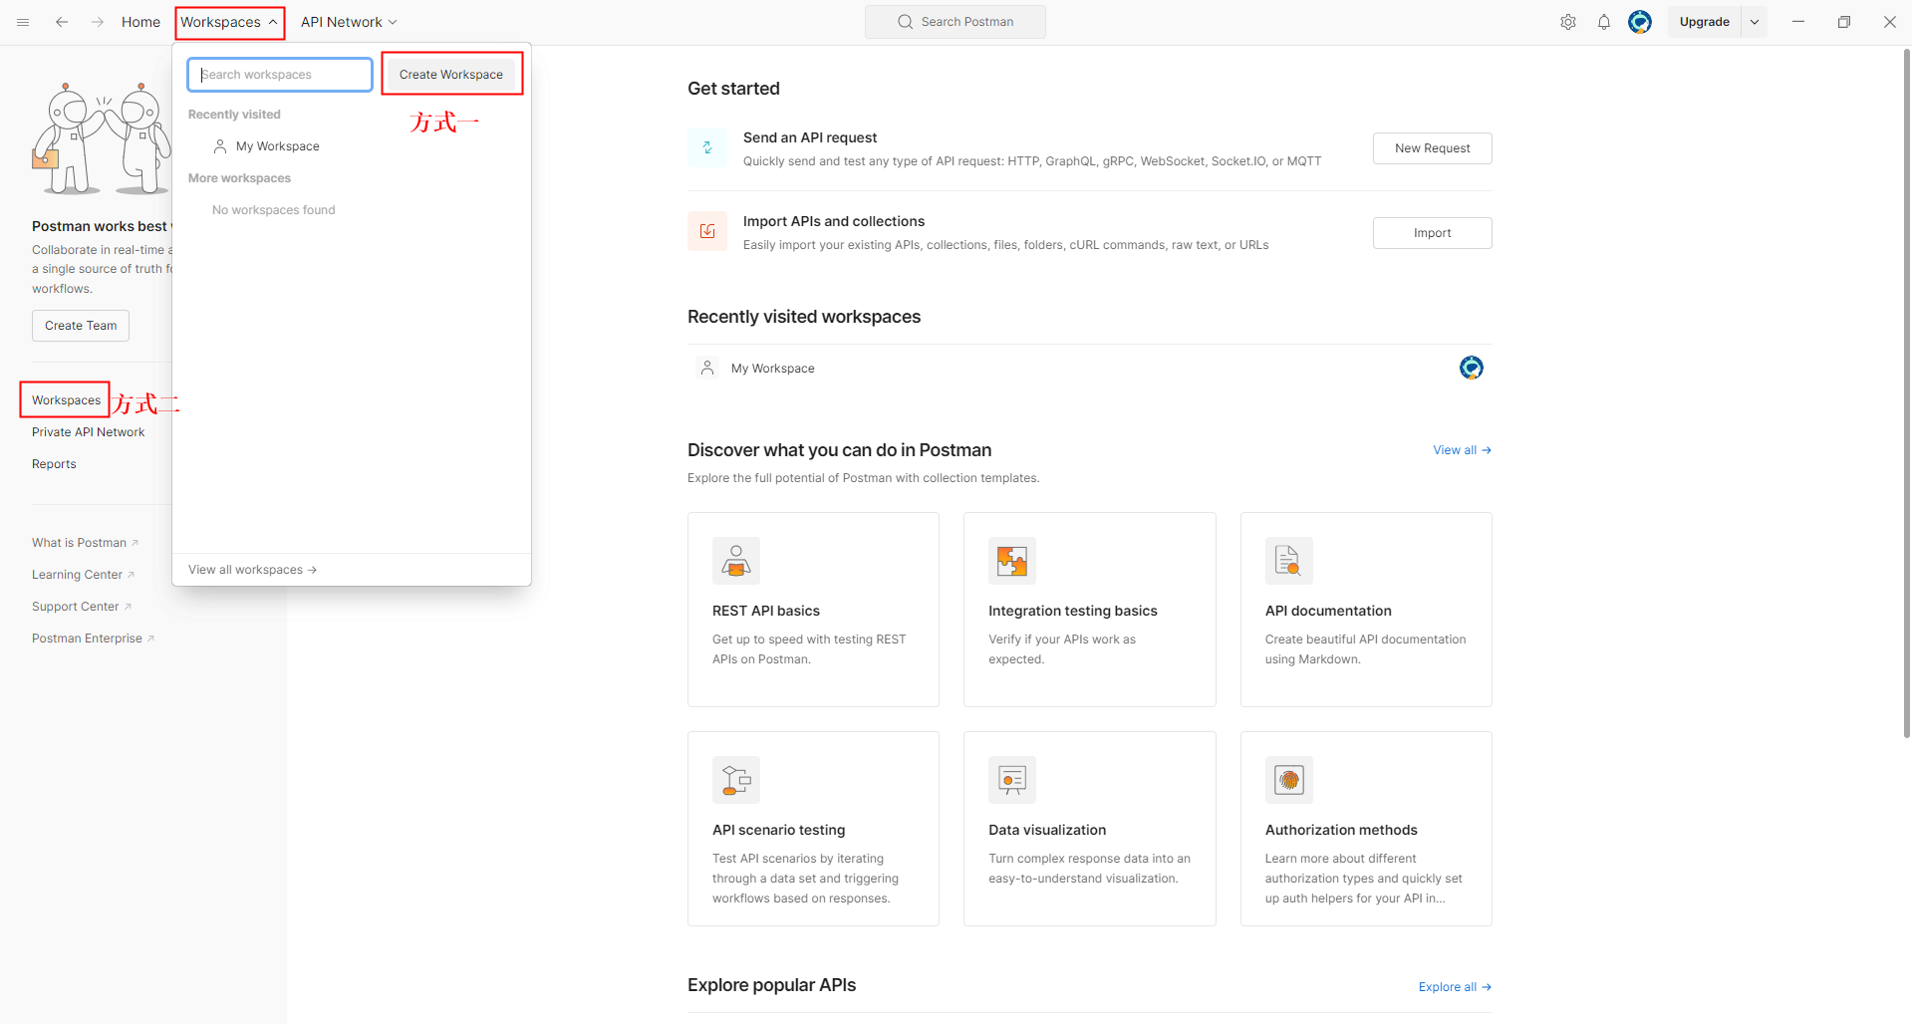Image resolution: width=1912 pixels, height=1024 pixels.
Task: Expand the API Network dropdown
Action: click(x=349, y=22)
